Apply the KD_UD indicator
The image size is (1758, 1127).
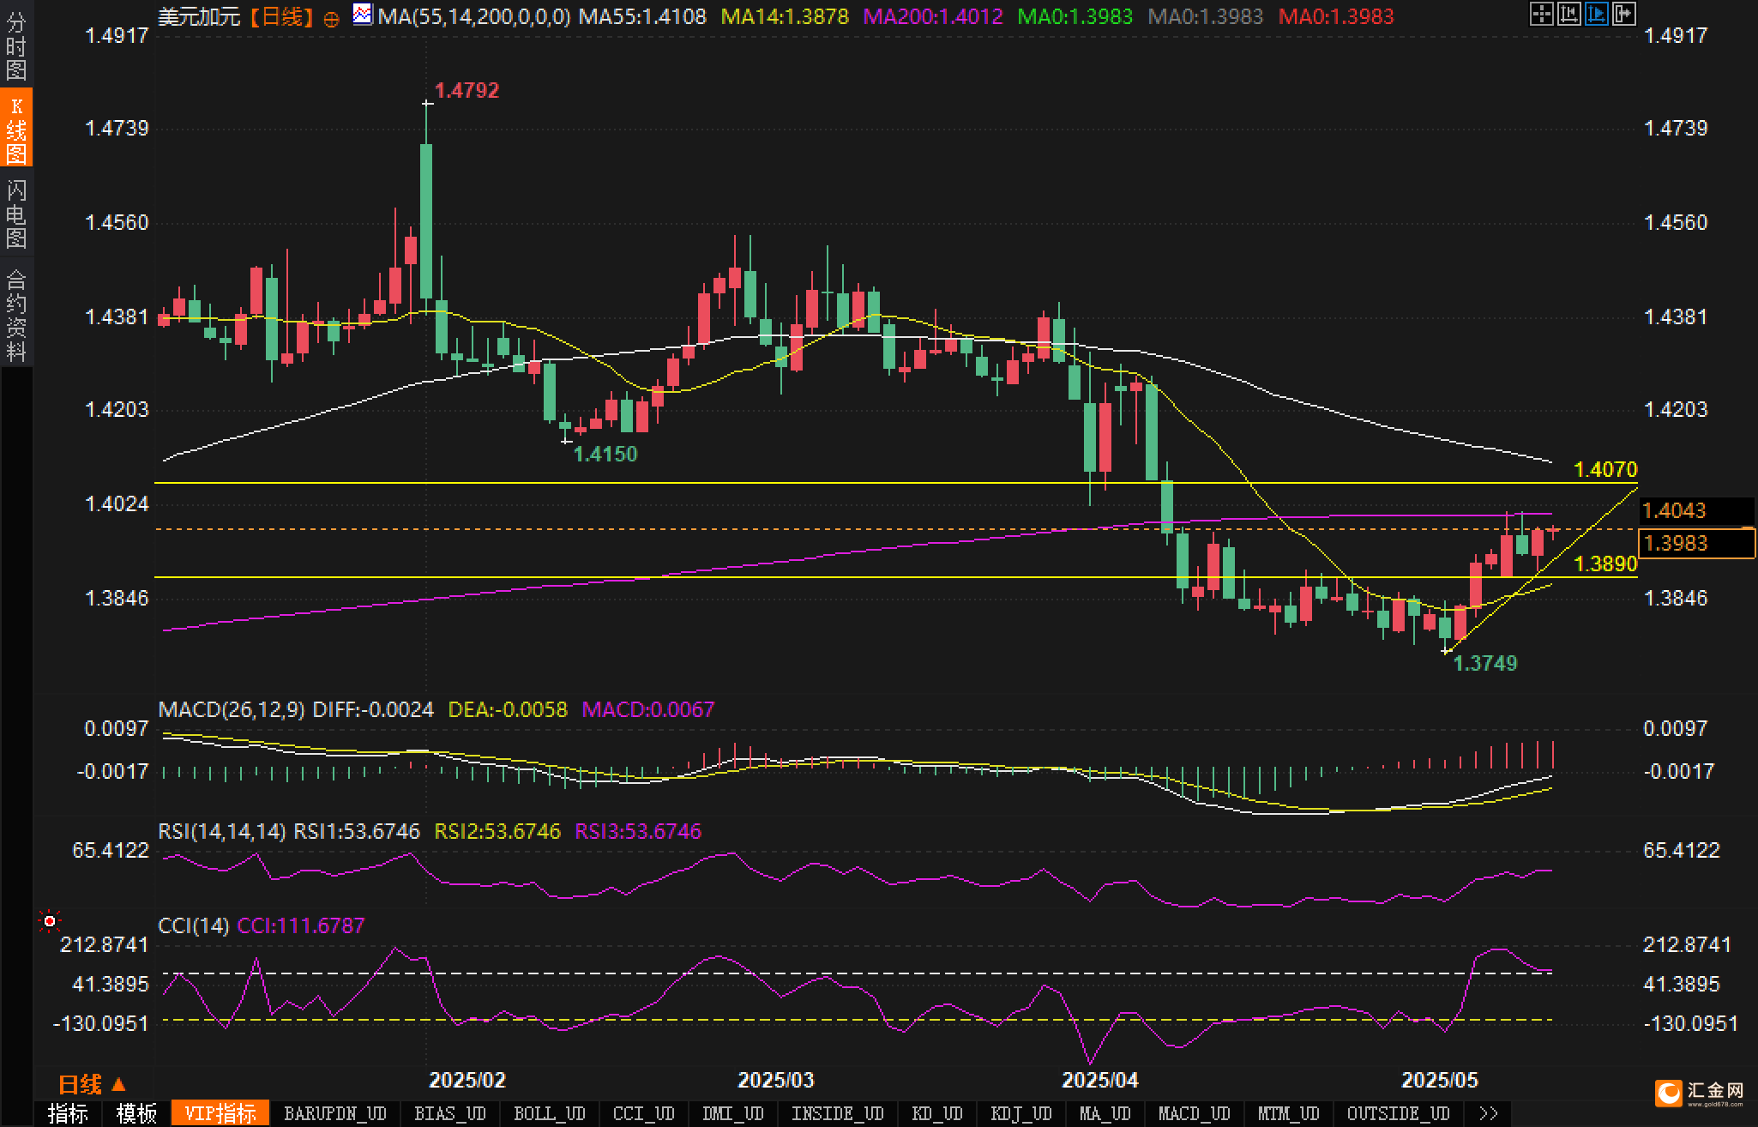[938, 1113]
